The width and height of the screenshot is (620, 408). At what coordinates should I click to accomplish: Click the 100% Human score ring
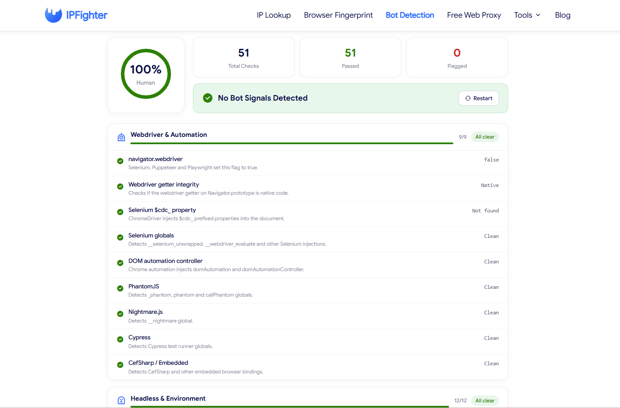[146, 74]
